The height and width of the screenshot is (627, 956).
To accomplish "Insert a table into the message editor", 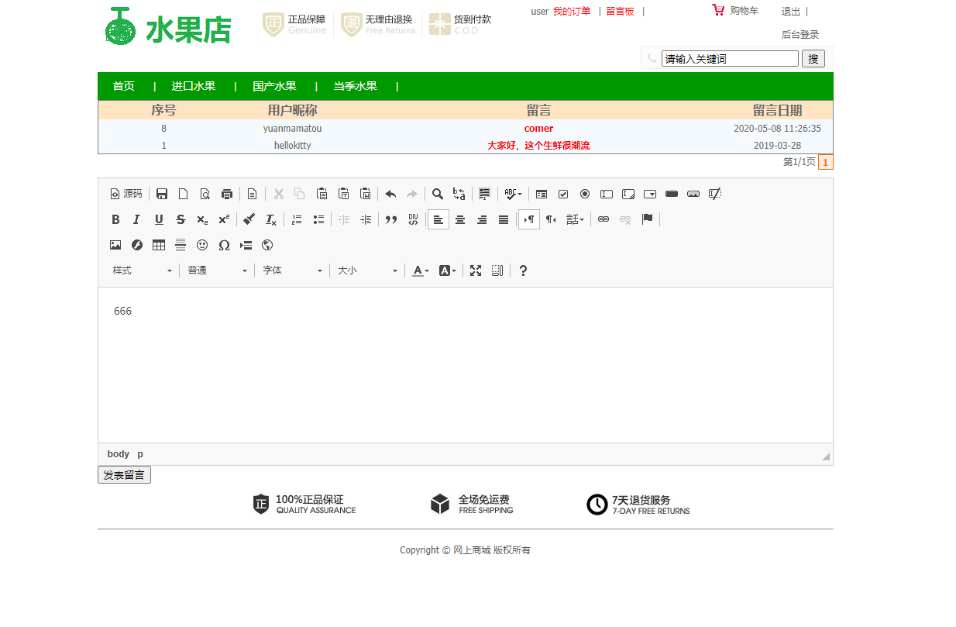I will pos(158,245).
